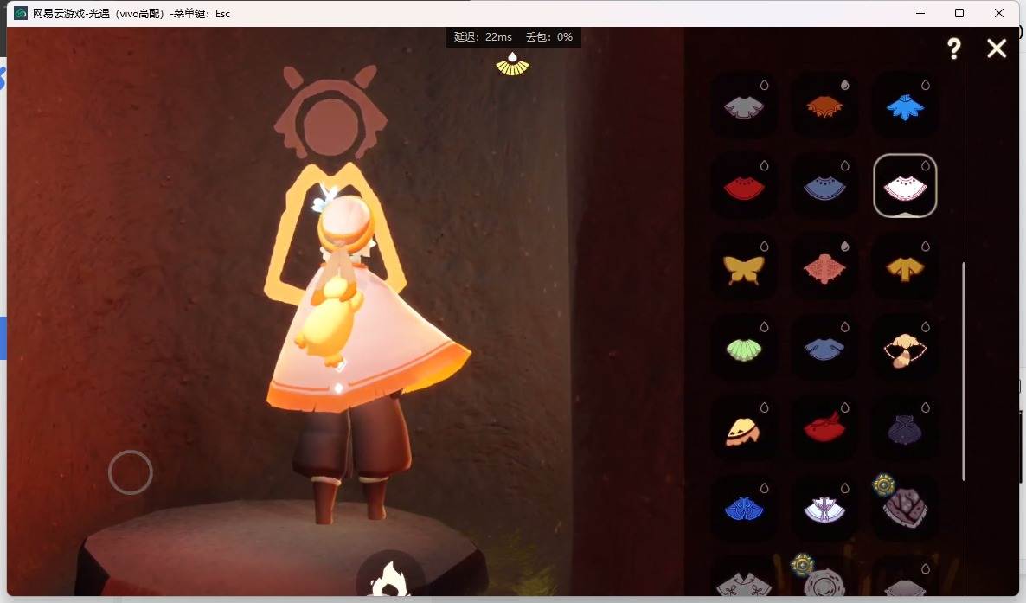
Task: Choose the bright blue petal-shaped cape
Action: coord(905,106)
